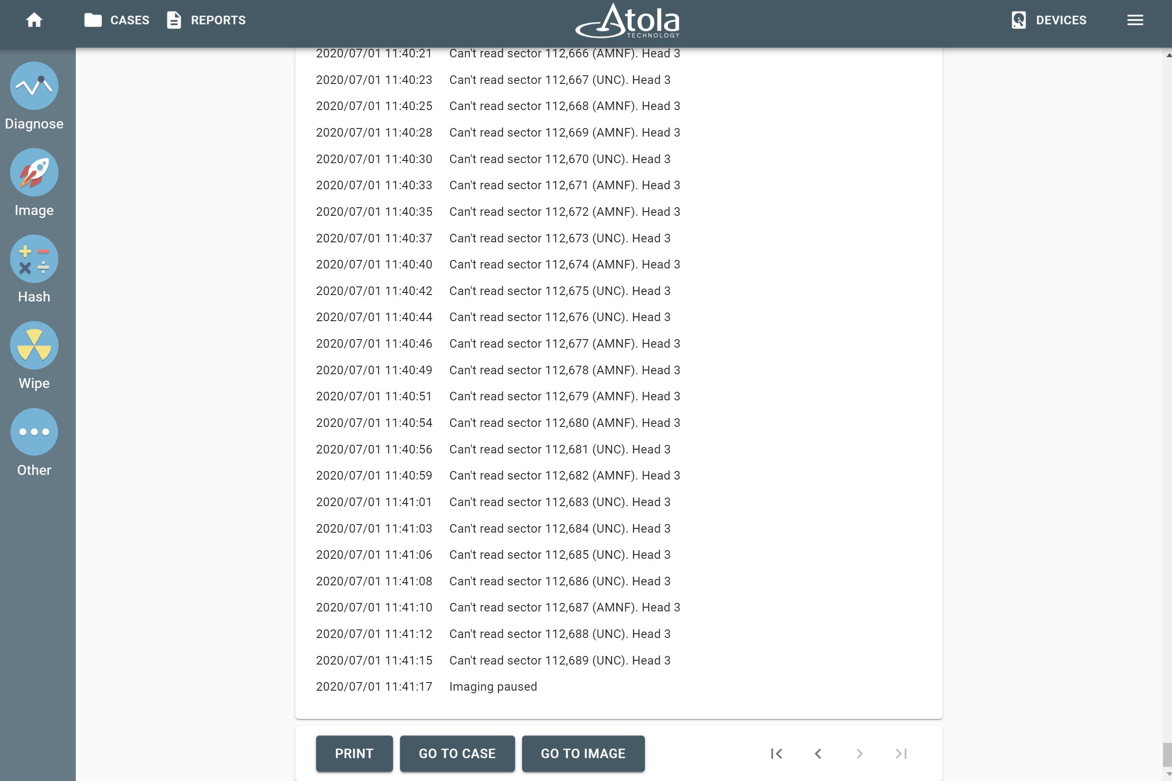Screen dimensions: 1172x781
Task: Open the hamburger menu
Action: coord(1135,20)
